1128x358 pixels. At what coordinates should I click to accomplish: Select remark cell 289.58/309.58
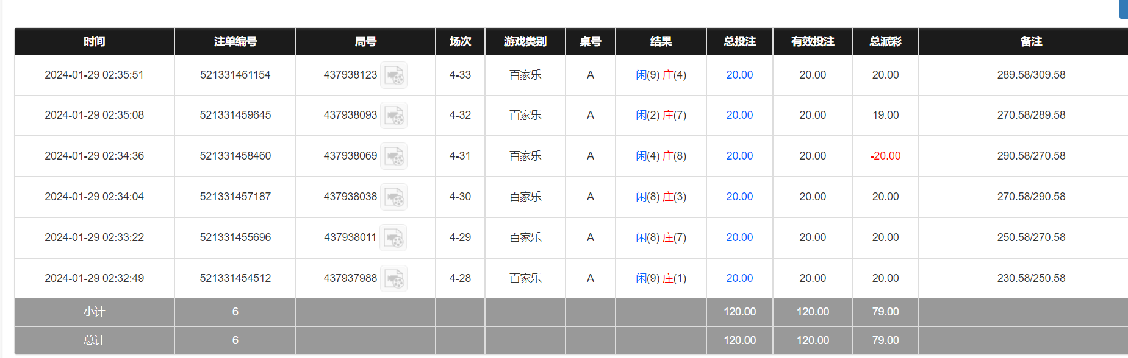(1031, 75)
